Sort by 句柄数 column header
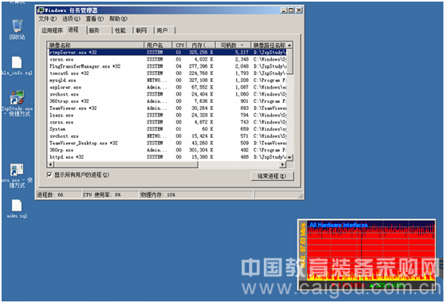This screenshot has height=303, width=445. [233, 45]
